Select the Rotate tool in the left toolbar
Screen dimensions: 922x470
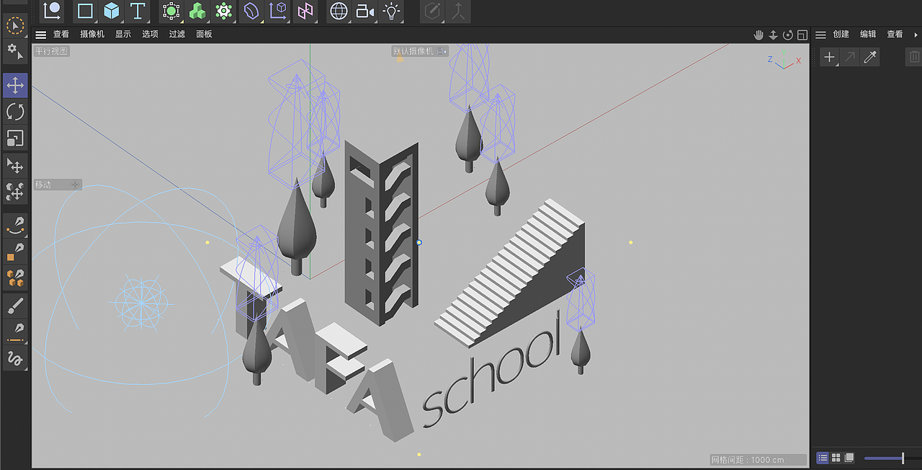coord(15,111)
